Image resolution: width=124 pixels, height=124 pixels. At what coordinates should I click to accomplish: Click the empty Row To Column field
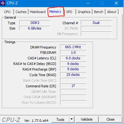tap(73, 103)
